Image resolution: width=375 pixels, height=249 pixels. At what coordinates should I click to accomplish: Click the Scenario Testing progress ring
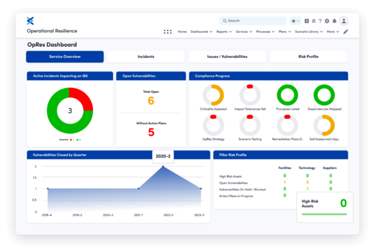tap(250, 125)
